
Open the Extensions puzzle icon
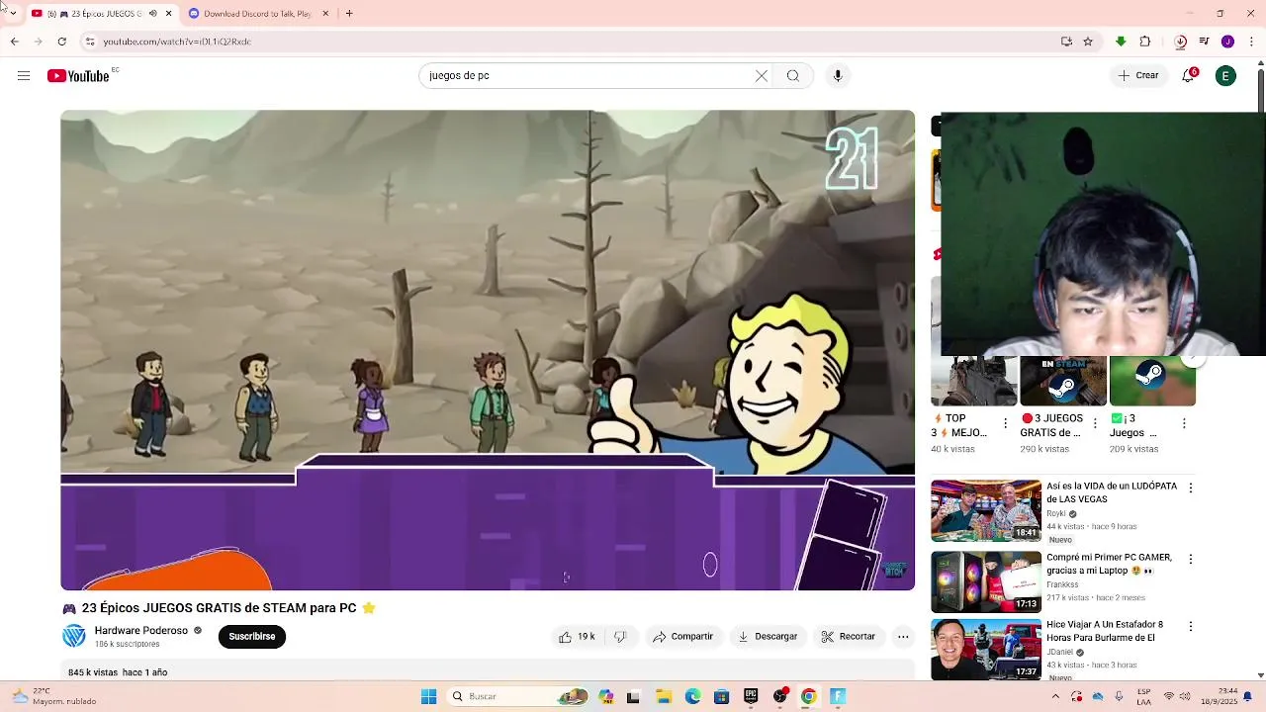[1145, 42]
